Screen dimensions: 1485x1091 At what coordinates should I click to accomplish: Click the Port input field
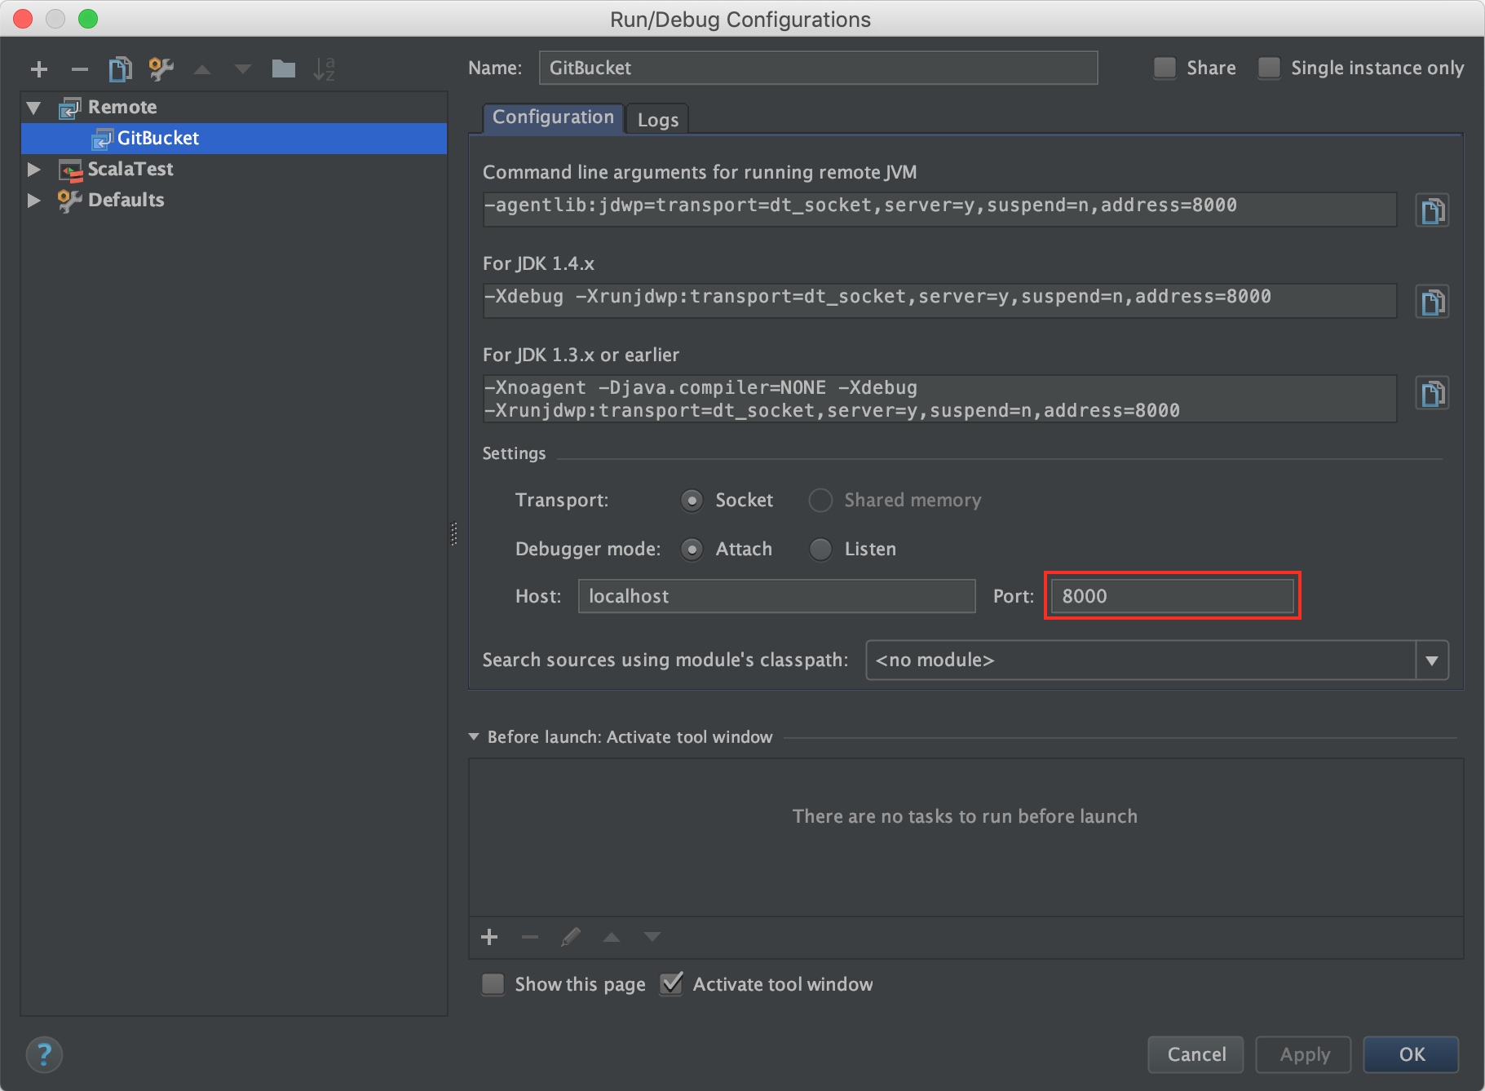point(1172,596)
